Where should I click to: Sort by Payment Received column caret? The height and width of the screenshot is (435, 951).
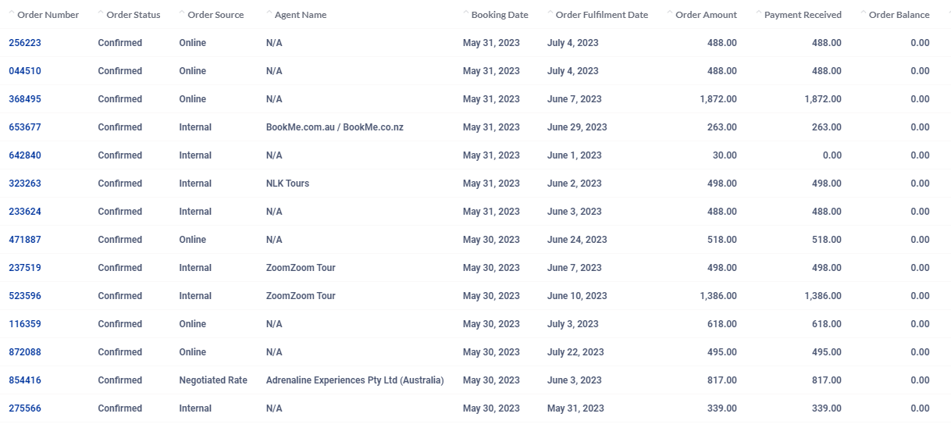pyautogui.click(x=759, y=13)
